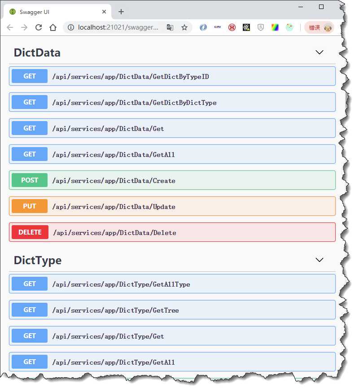Click GET badge of GetDictByTypeID row
Screen dimensions: 359x392
pos(30,76)
